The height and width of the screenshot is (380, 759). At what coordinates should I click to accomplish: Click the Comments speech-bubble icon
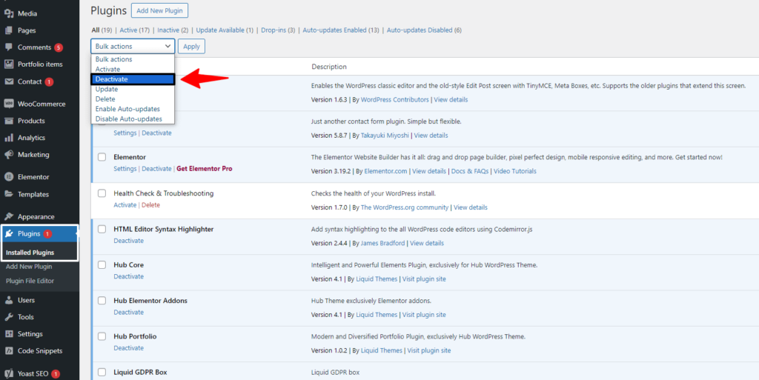pos(9,47)
